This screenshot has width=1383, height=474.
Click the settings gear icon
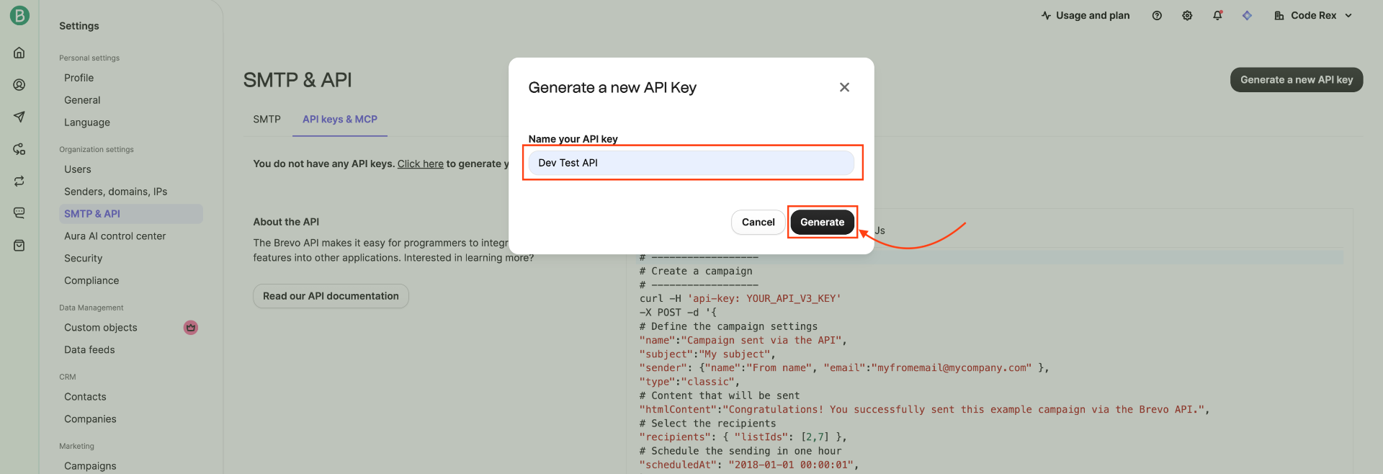coord(1187,16)
